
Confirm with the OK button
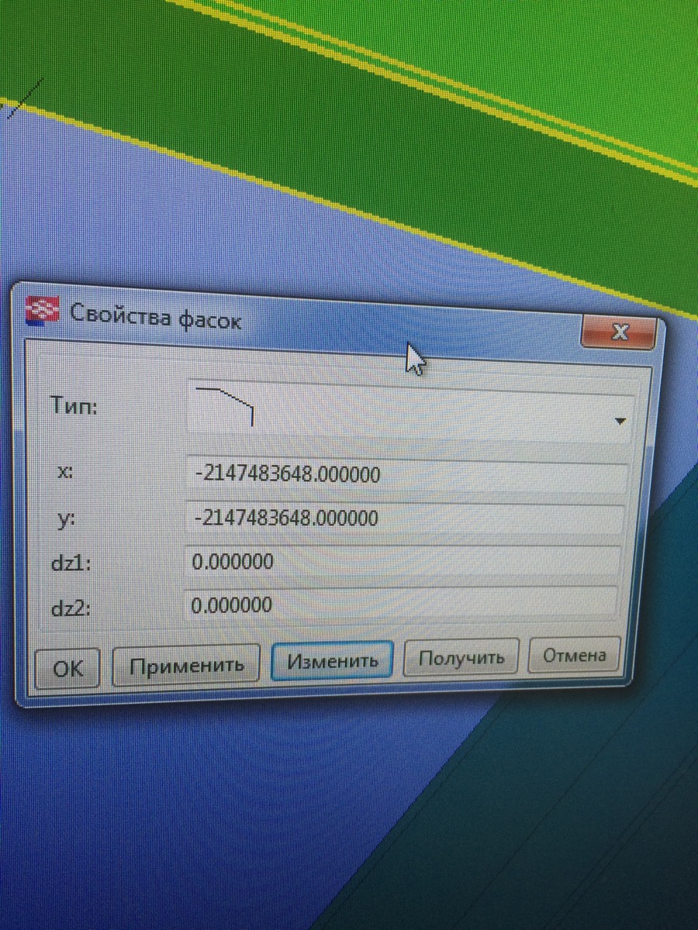point(67,667)
